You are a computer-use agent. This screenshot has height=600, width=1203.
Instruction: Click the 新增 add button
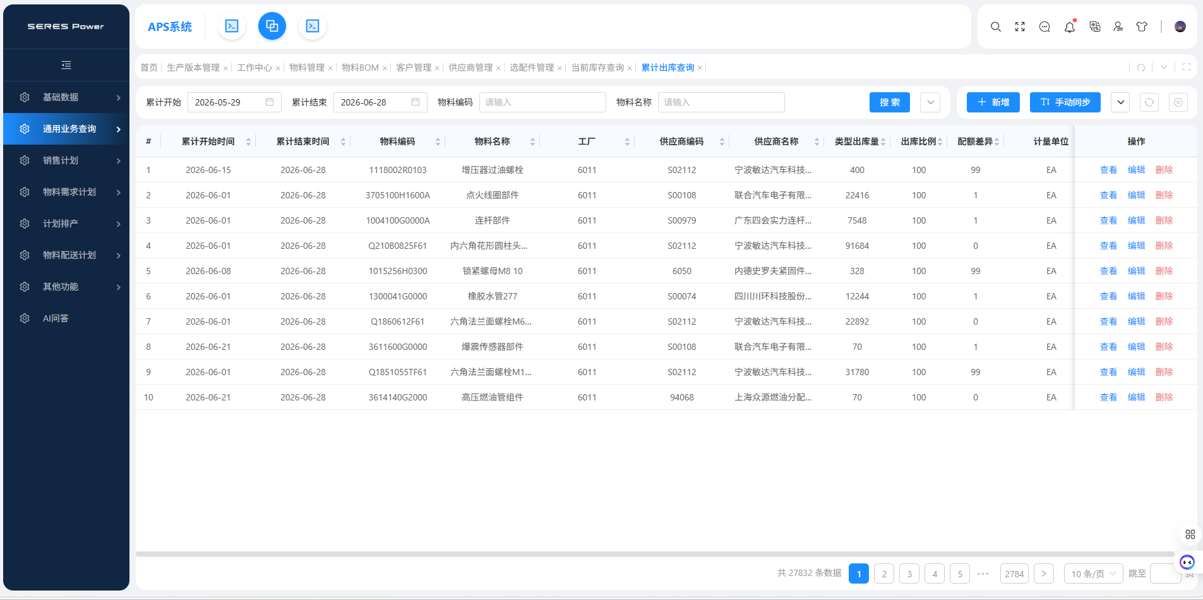tap(993, 102)
